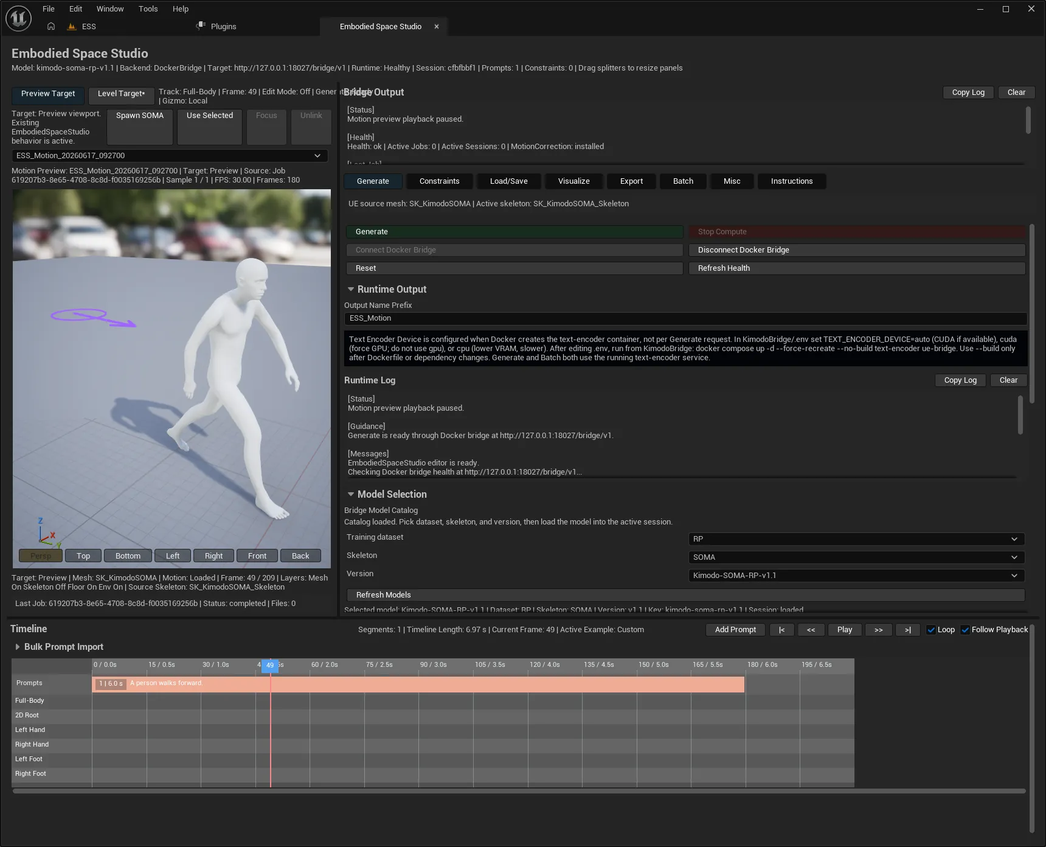Image resolution: width=1046 pixels, height=847 pixels.
Task: Click the Reset button
Action: pos(514,268)
